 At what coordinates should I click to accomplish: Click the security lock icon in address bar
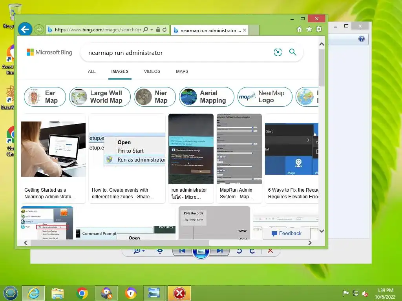158,30
